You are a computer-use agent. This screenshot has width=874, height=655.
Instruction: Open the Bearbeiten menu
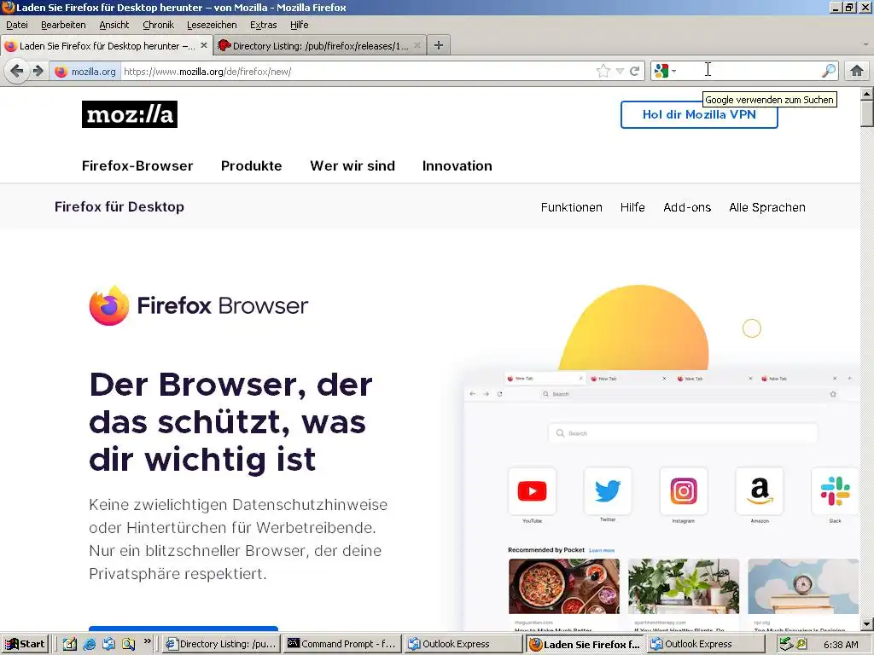coord(63,25)
